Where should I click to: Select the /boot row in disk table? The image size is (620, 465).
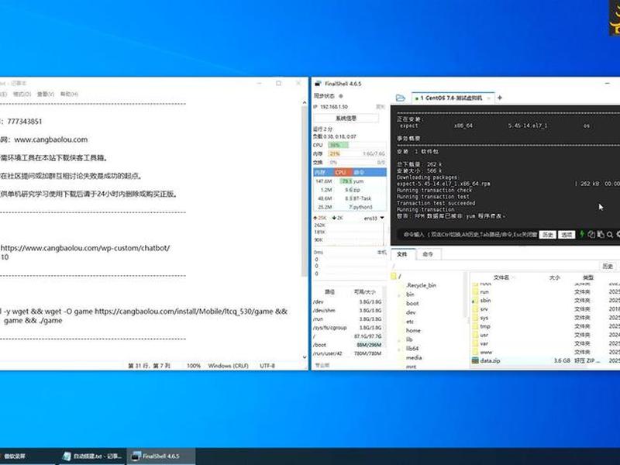coord(348,345)
